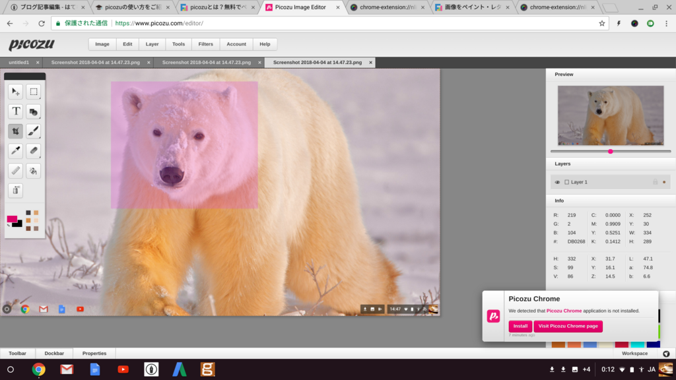Screen dimensions: 676x380
Task: Expand the Layer menu
Action: 152,44
